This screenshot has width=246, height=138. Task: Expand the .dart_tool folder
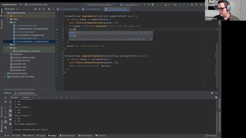(x=8, y=16)
